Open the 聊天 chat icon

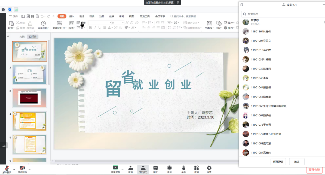[155, 168]
